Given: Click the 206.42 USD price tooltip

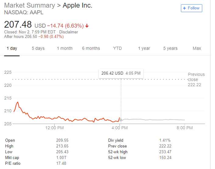Looking at the screenshot, I should click(x=121, y=73).
